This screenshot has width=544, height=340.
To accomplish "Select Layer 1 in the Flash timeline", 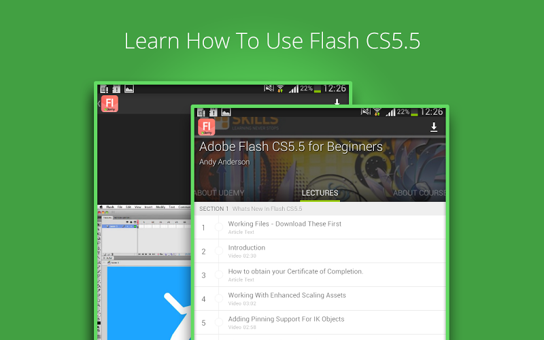I will click(x=120, y=226).
